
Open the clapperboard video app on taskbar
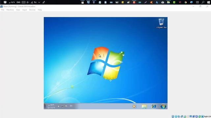point(82,2)
